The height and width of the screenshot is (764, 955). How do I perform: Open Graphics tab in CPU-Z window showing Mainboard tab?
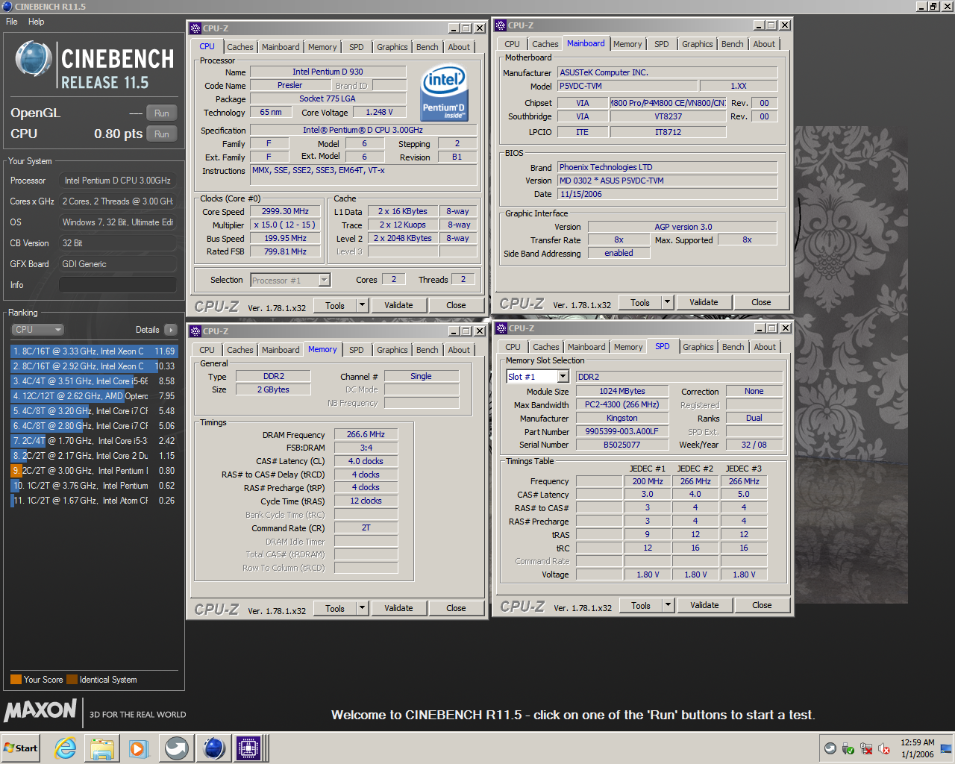pyautogui.click(x=698, y=44)
